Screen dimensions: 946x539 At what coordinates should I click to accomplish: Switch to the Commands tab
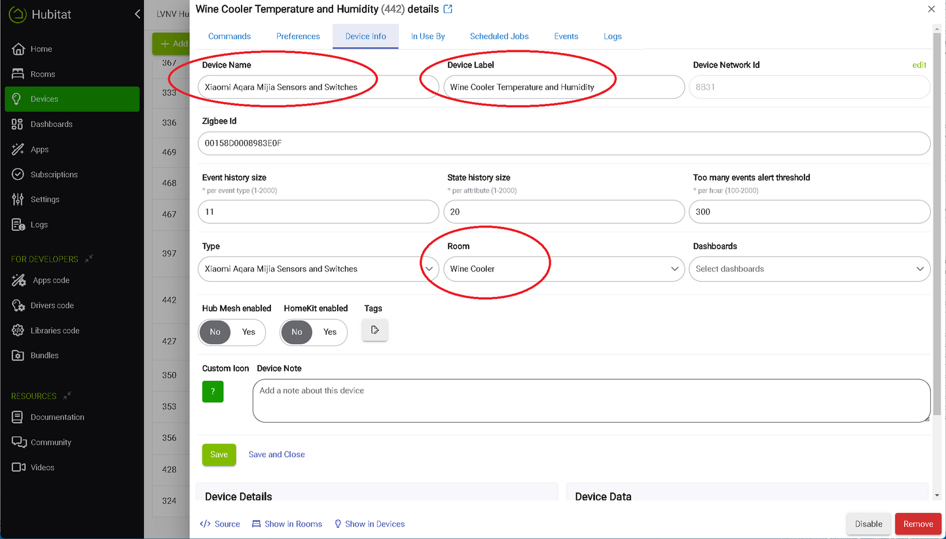229,37
